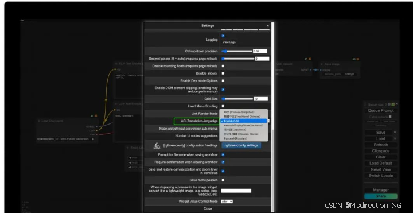Open Load dropdown arrow in menu panel

(395, 138)
